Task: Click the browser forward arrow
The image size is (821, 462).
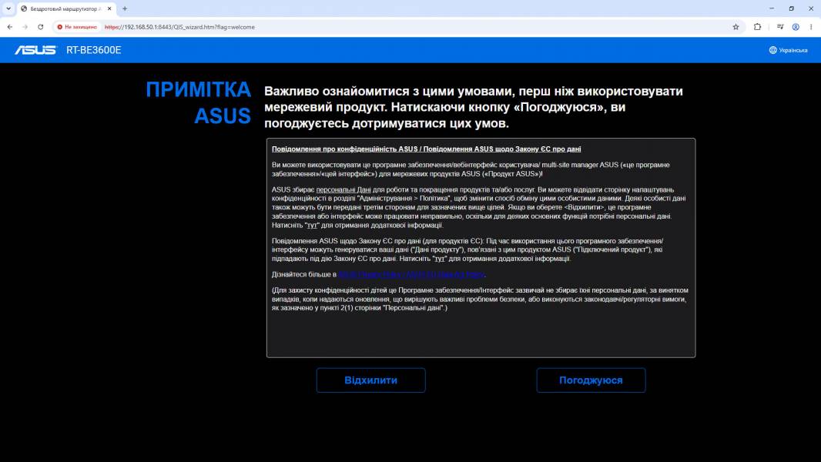Action: [25, 27]
